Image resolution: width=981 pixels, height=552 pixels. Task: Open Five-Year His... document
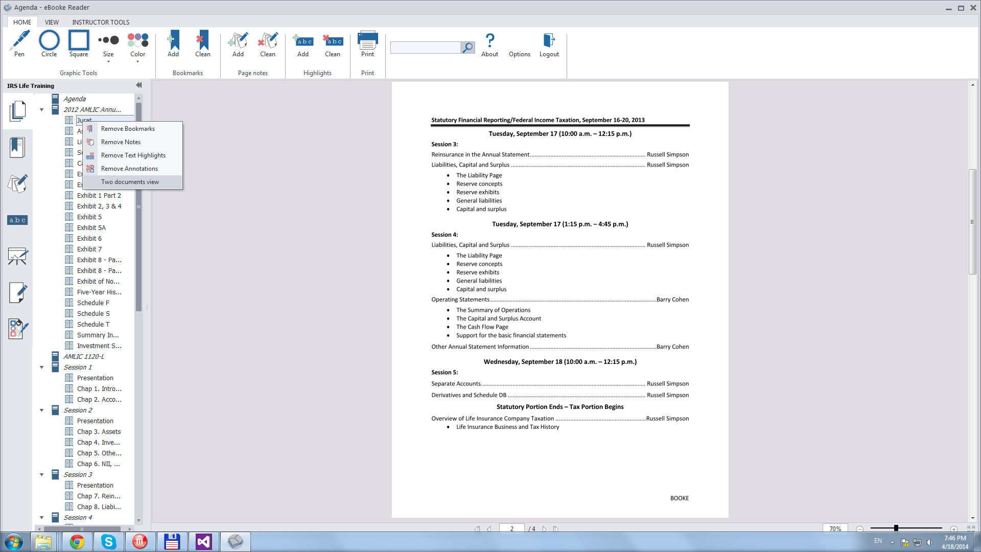99,292
